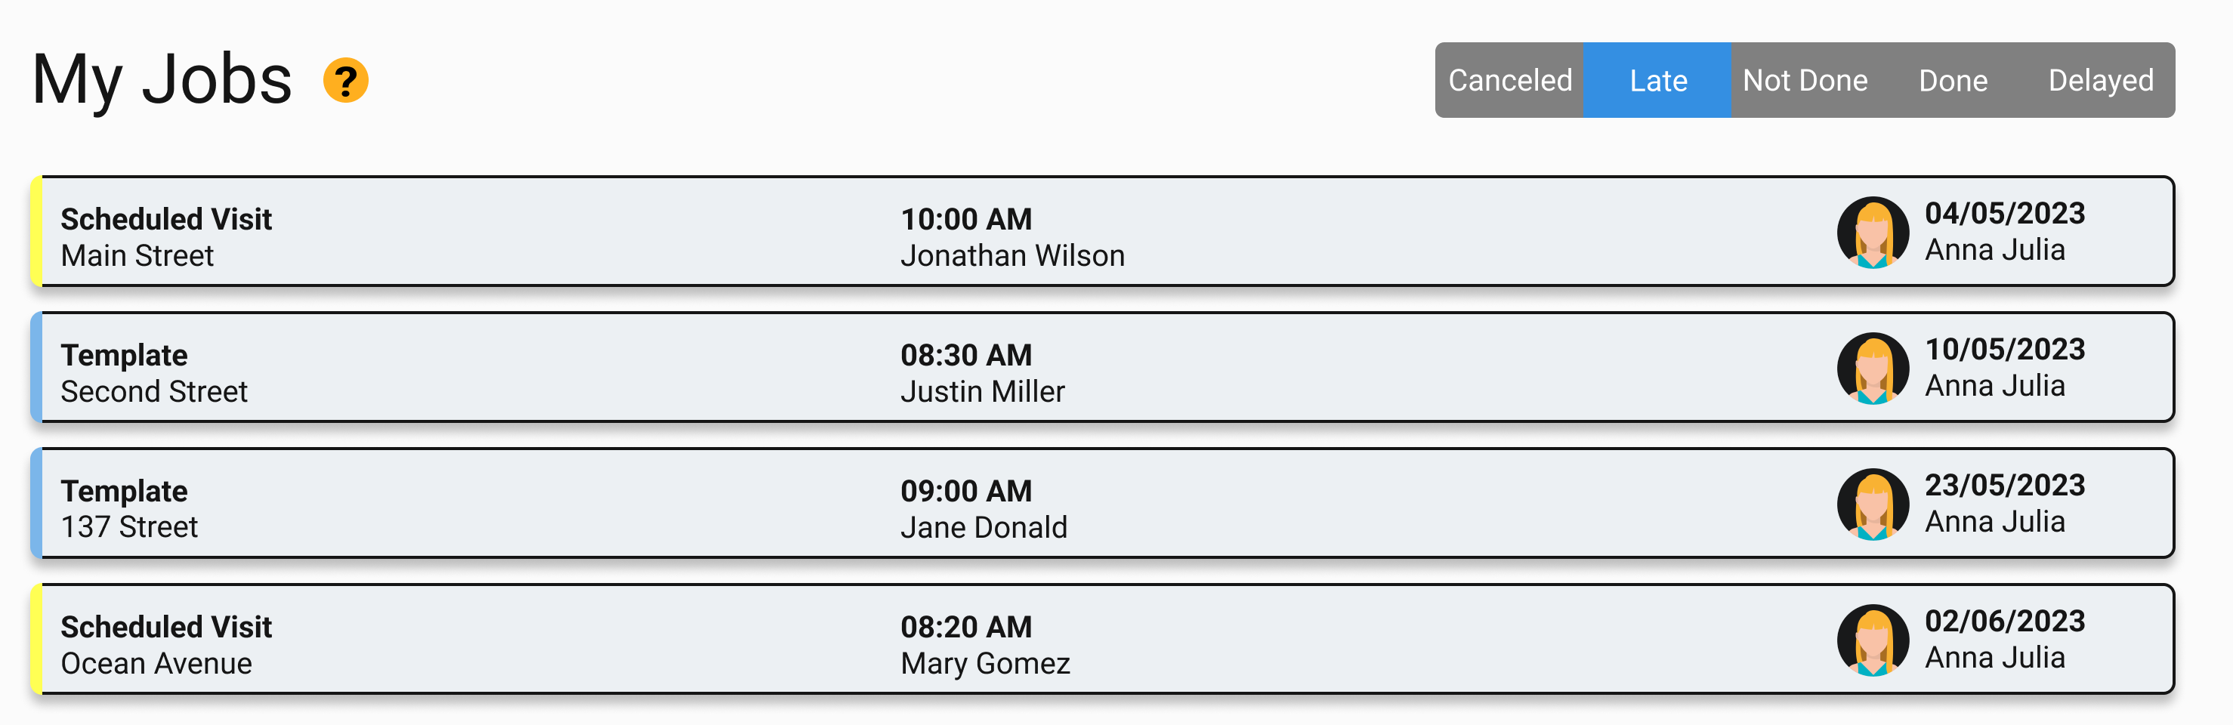Select the Late filter tab
2233x725 pixels.
click(1657, 81)
